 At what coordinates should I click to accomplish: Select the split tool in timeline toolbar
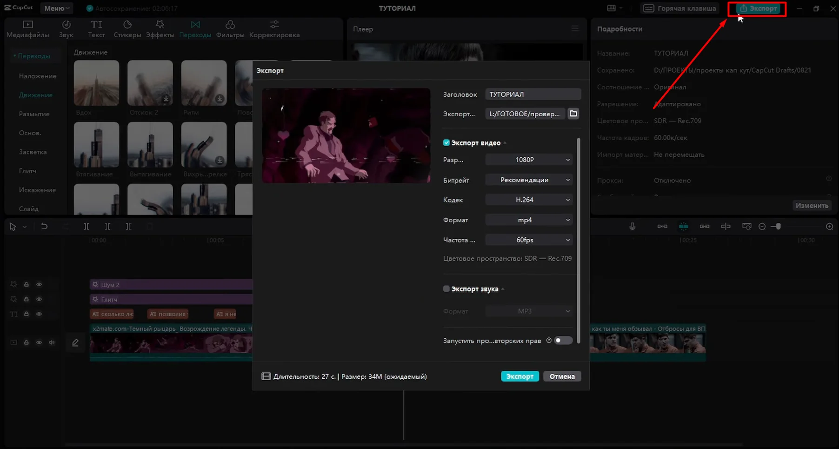pos(87,227)
